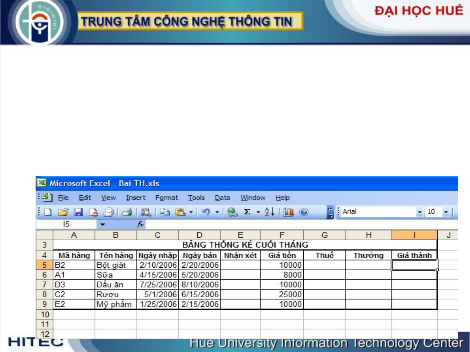Click the Paste clipboard icon
This screenshot has height=352, width=470.
pos(180,212)
